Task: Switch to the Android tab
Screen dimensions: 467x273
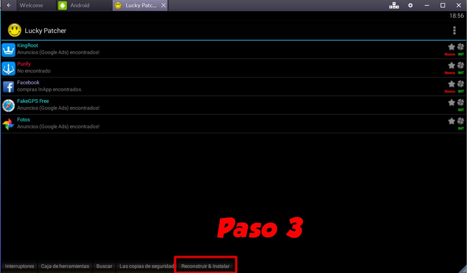Action: pyautogui.click(x=85, y=5)
